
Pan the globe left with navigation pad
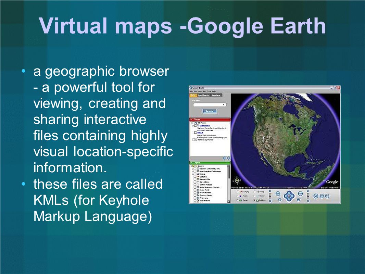[286, 196]
